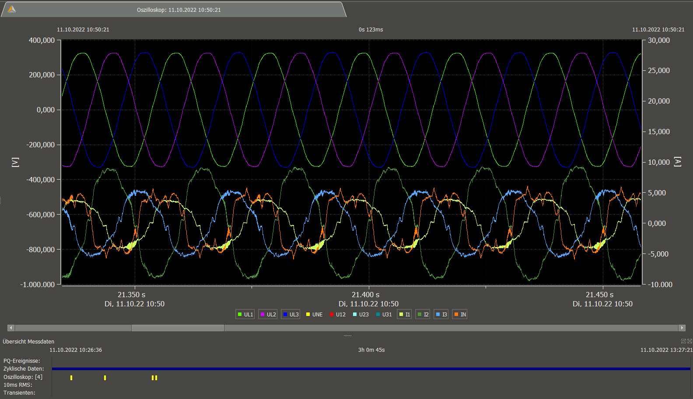Enable the UNE trace in legend
The image size is (693, 399).
point(314,314)
